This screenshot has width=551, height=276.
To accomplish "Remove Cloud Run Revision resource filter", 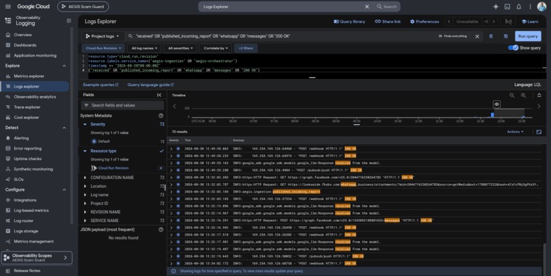I will coord(161,168).
